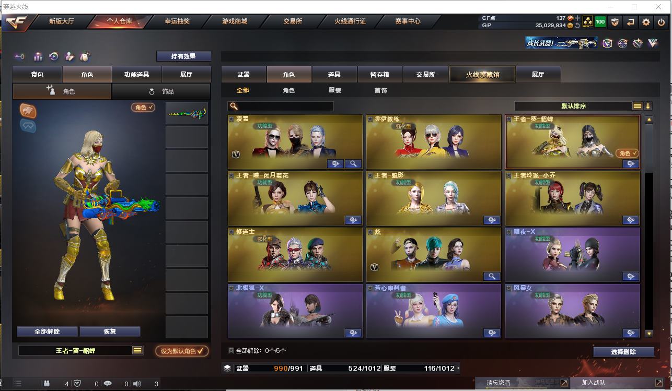The image size is (672, 391).
Task: Click the green 100 level badge
Action: pos(600,22)
